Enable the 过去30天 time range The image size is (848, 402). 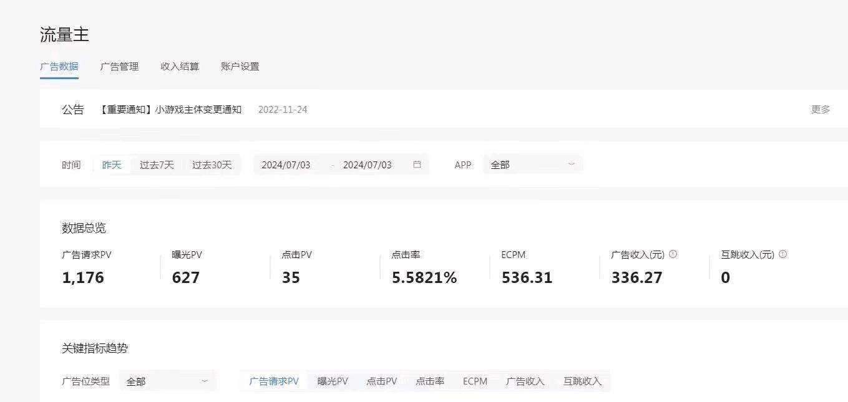(x=212, y=164)
